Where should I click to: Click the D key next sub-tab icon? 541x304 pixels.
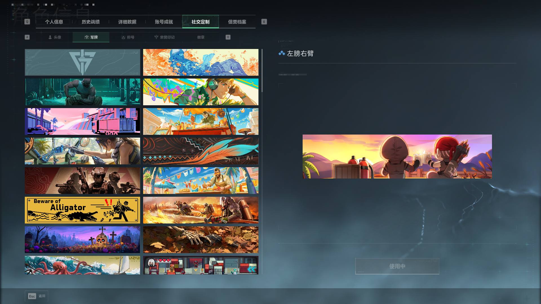(x=228, y=37)
